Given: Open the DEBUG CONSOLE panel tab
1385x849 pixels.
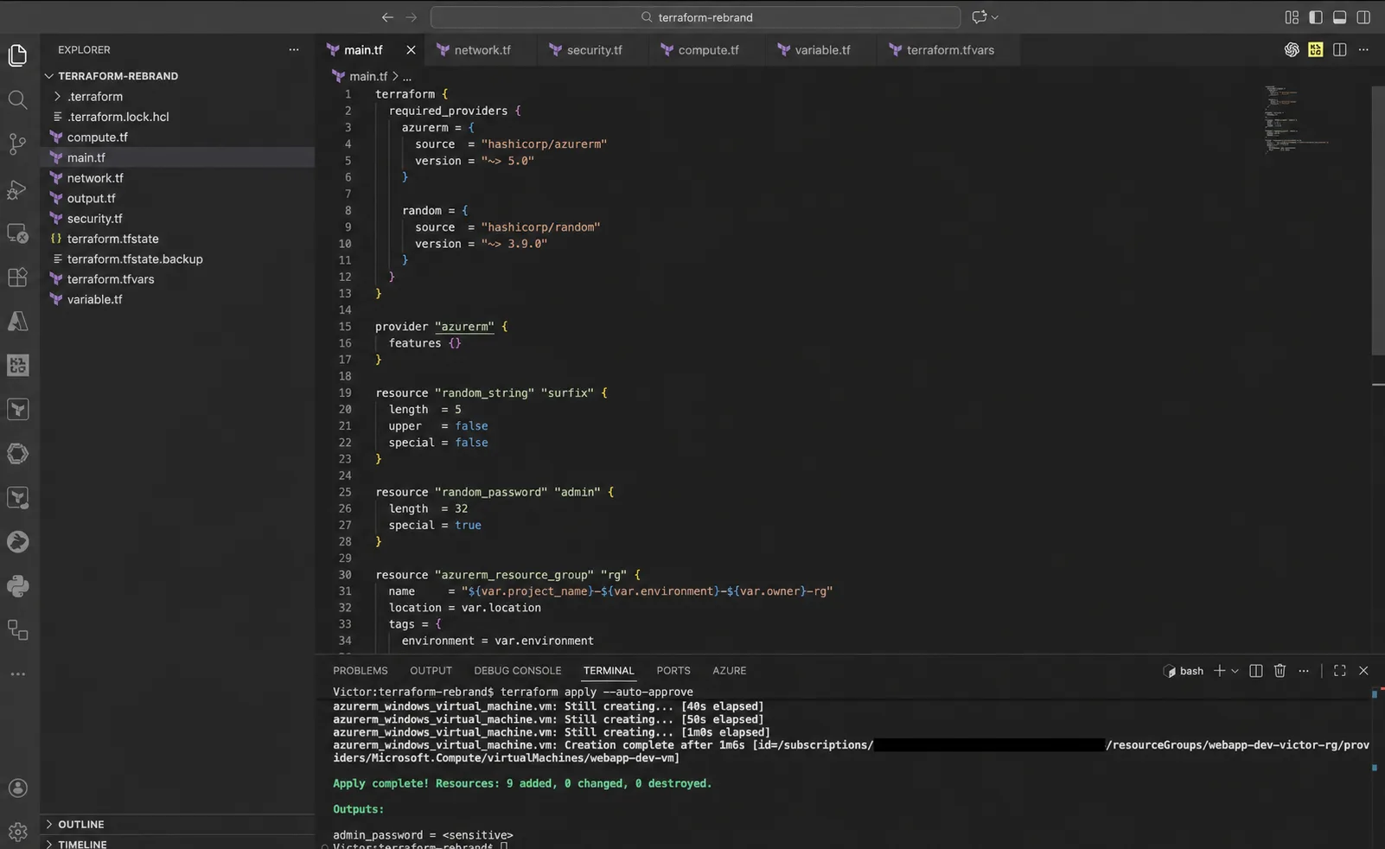Looking at the screenshot, I should point(518,671).
